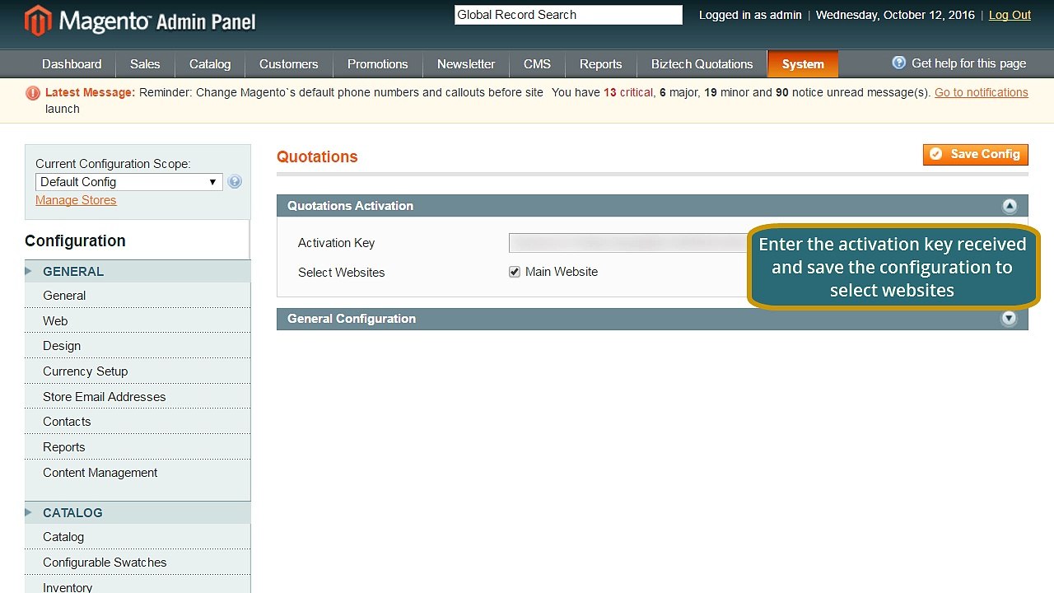Open the Reports menu in top navigation
Viewport: 1054px width, 593px height.
pyautogui.click(x=600, y=64)
